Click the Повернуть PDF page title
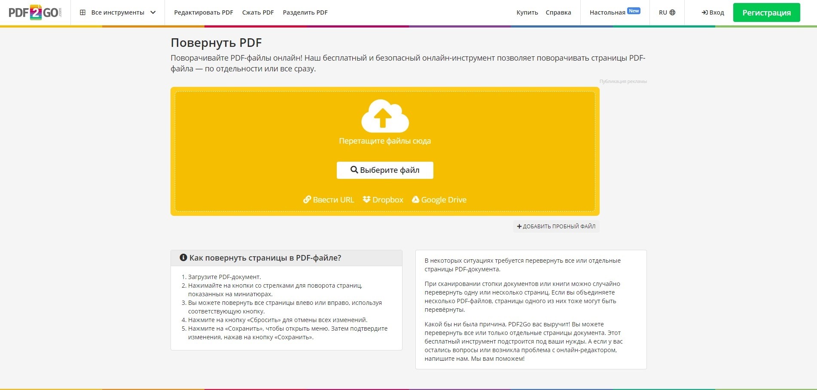Viewport: 817px width, 390px height. 216,43
